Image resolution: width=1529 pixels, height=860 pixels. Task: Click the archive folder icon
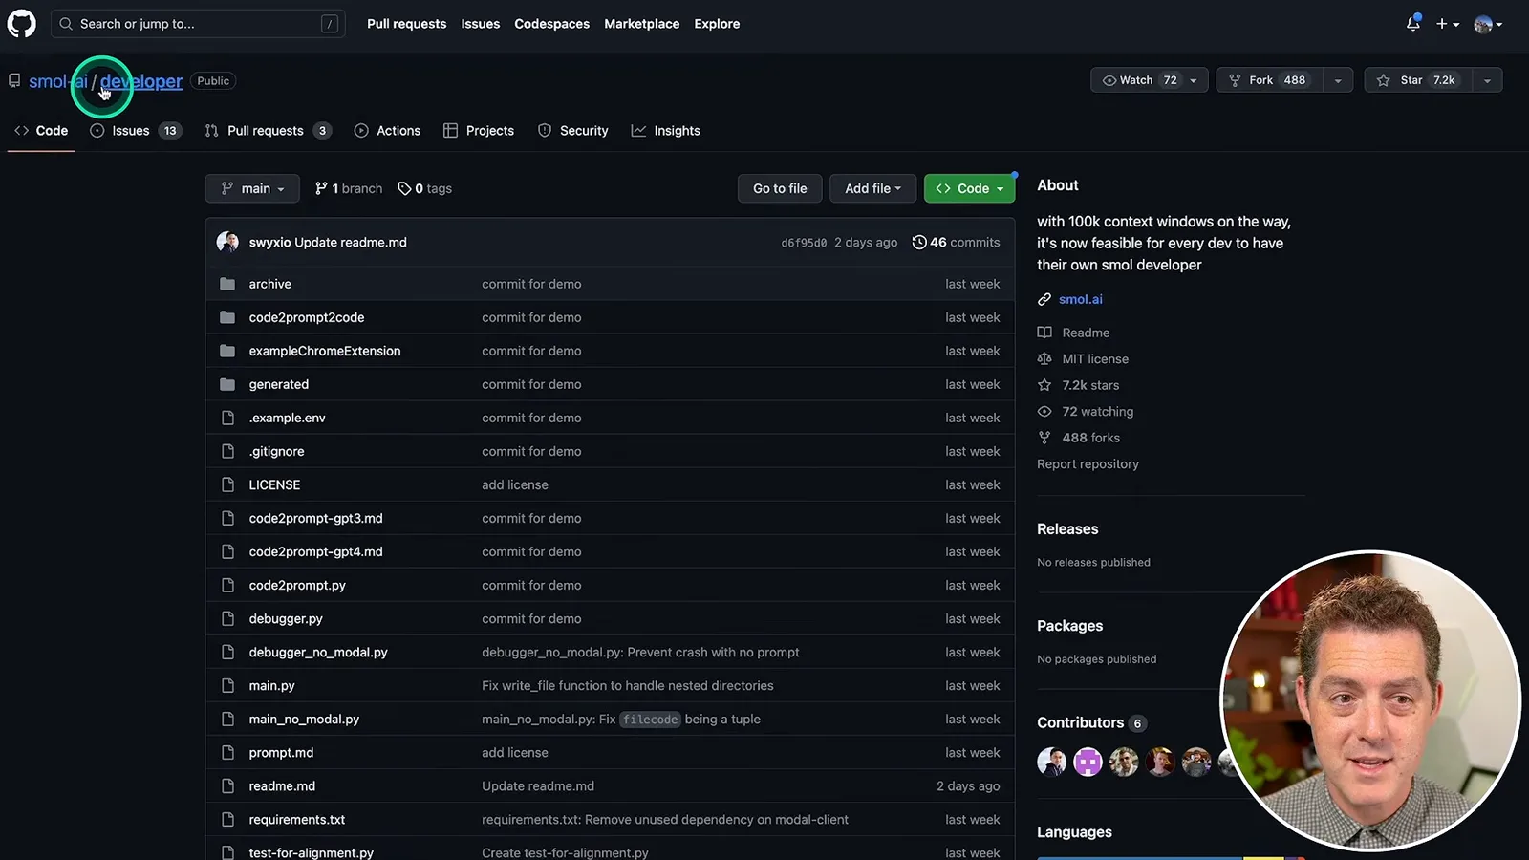click(x=227, y=284)
